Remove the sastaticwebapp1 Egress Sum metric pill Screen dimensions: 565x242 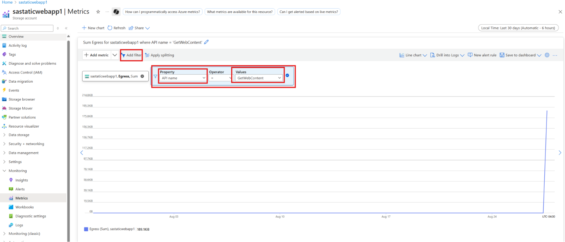142,76
